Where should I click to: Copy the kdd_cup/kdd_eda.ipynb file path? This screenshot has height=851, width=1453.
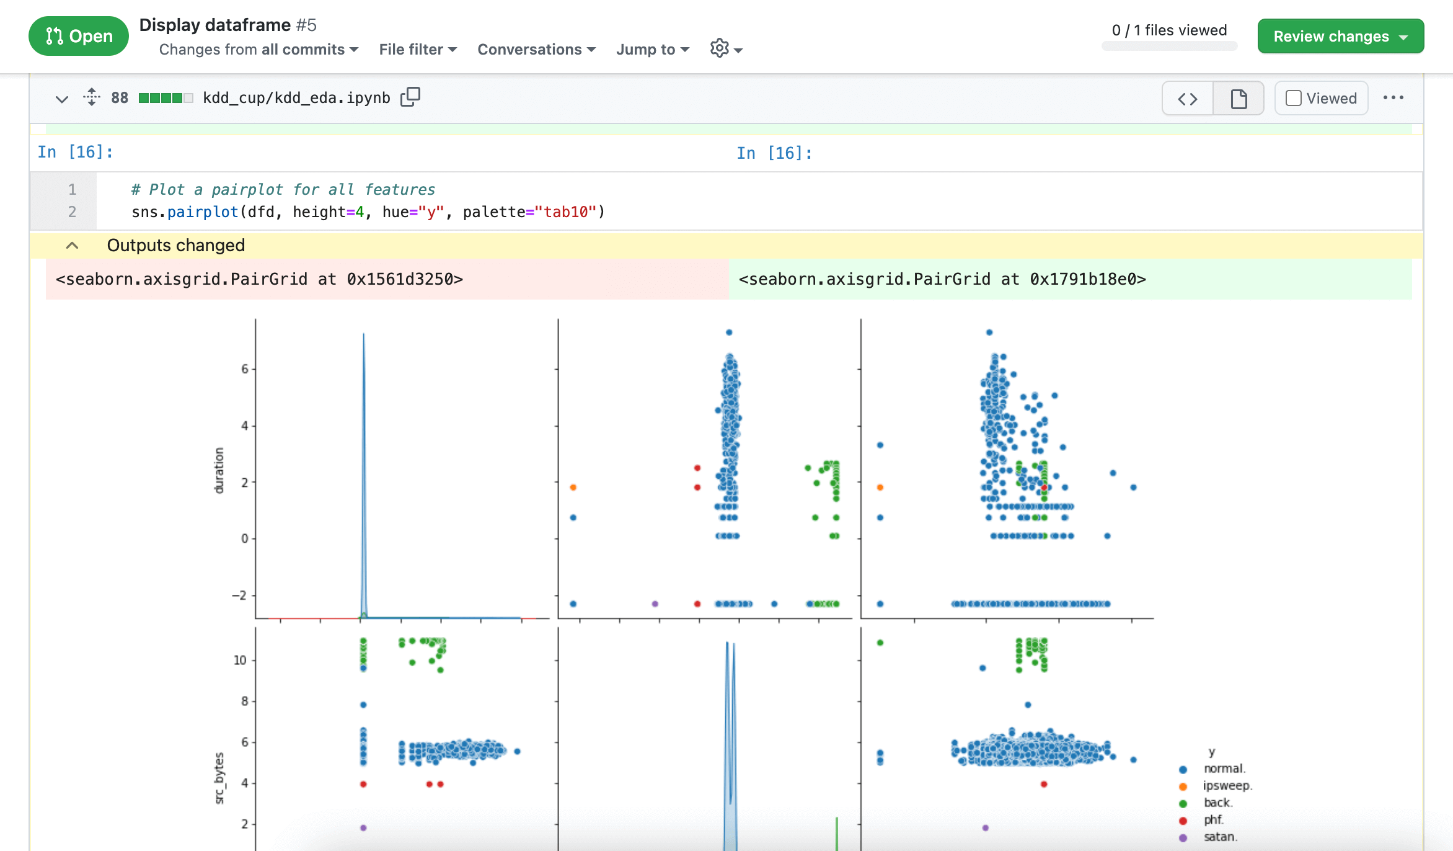point(410,97)
